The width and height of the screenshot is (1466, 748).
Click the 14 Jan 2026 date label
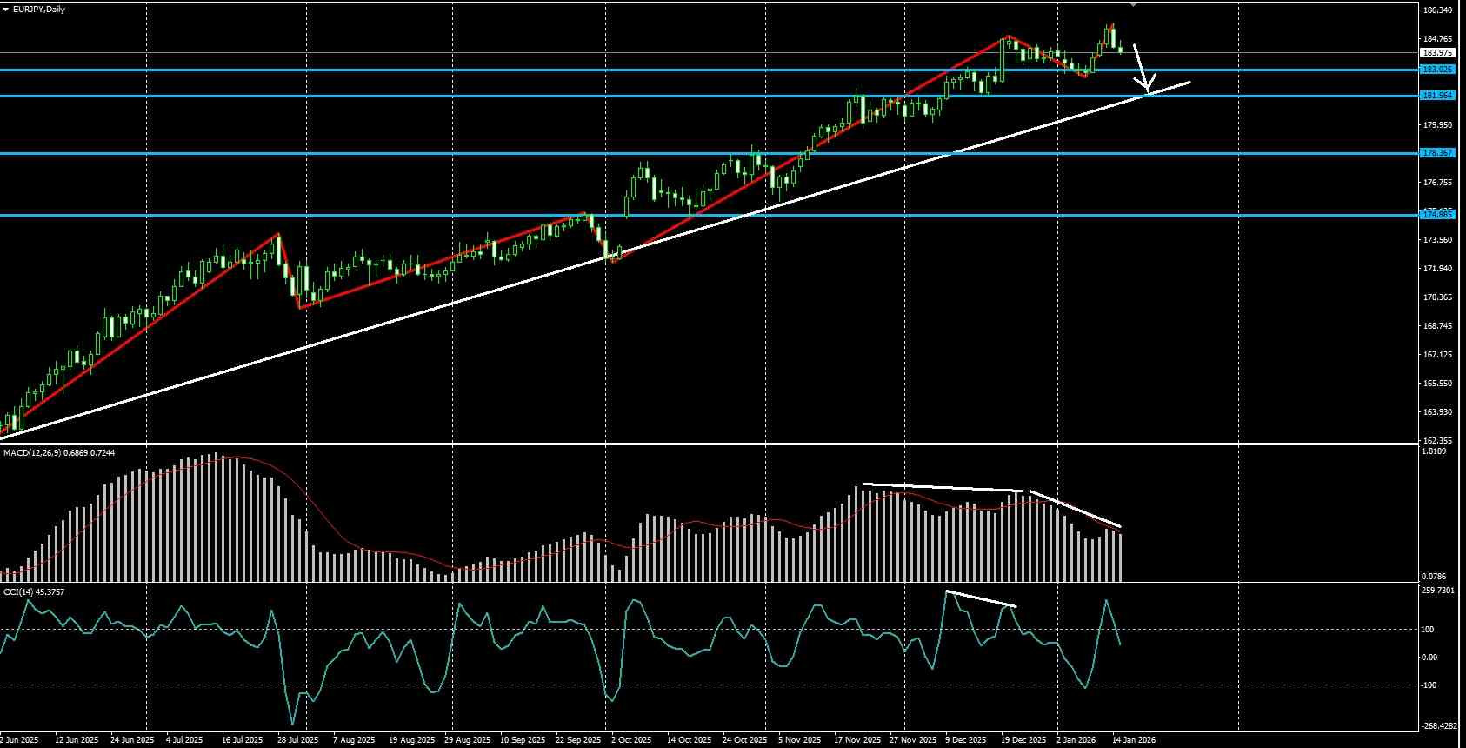(x=1135, y=740)
